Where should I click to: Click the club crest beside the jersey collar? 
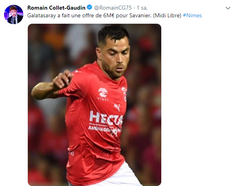click(x=124, y=94)
